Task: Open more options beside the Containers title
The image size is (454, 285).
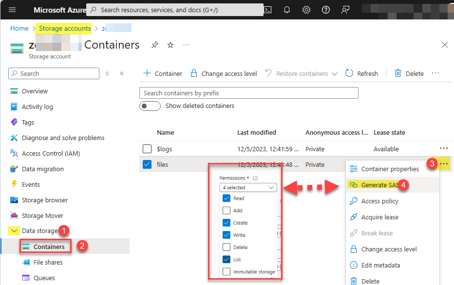Action: pos(186,45)
